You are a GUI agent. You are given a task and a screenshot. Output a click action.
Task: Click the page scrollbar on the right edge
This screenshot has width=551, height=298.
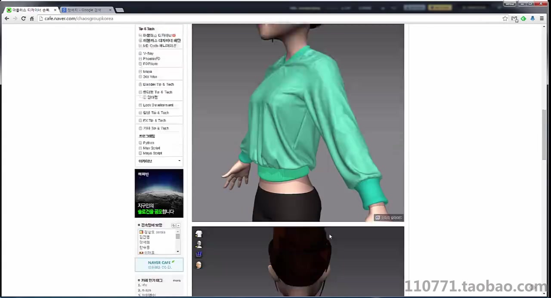coord(544,133)
